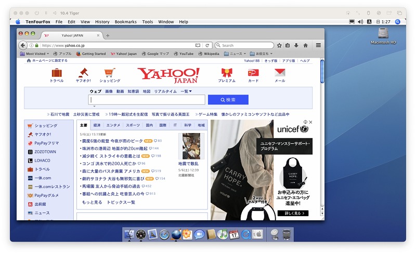Click the page vertical scrollbar thumb
The height and width of the screenshot is (254, 416).
pyautogui.click(x=322, y=71)
